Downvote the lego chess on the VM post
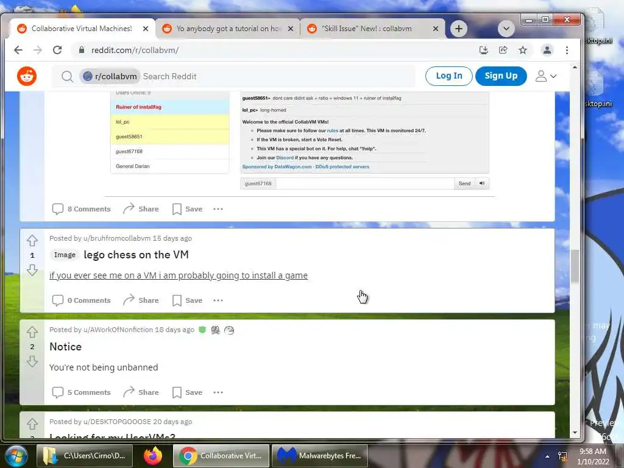The height and width of the screenshot is (468, 624). tap(32, 270)
